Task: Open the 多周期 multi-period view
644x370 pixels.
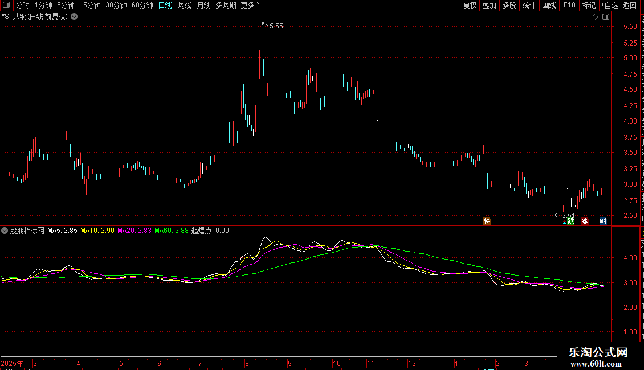Action: [226, 5]
